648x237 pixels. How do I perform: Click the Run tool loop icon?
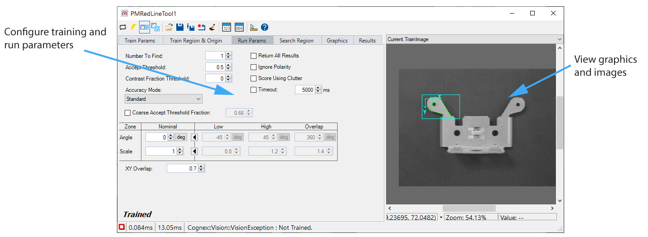(x=123, y=27)
